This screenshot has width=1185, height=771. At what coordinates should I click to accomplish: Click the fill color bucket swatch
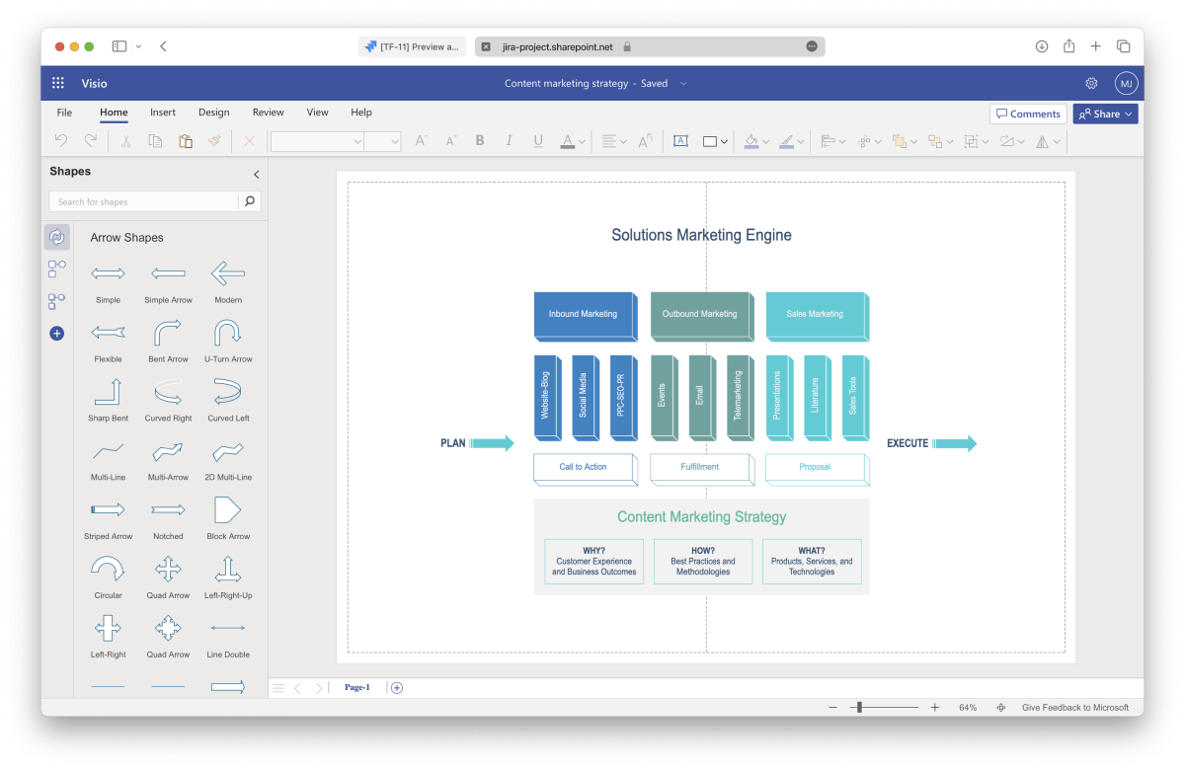(751, 141)
